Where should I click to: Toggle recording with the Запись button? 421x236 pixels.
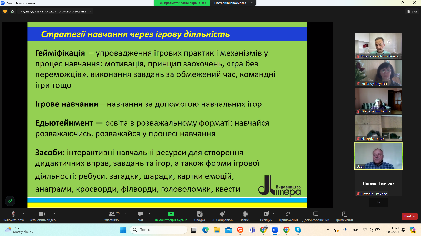click(x=245, y=216)
